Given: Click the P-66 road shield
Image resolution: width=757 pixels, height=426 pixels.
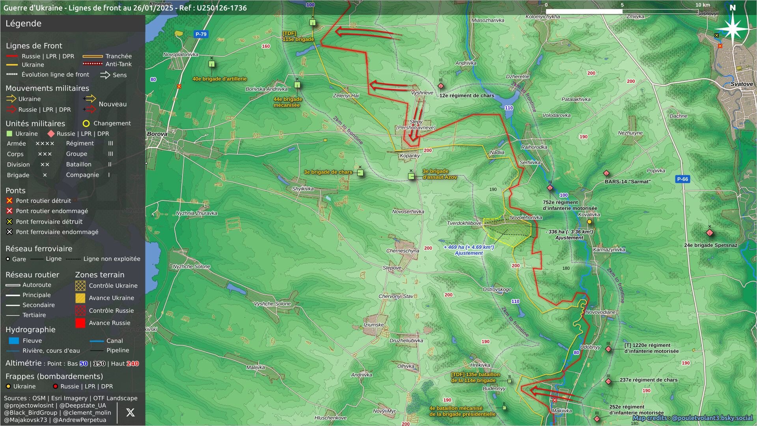Looking at the screenshot, I should (x=682, y=179).
